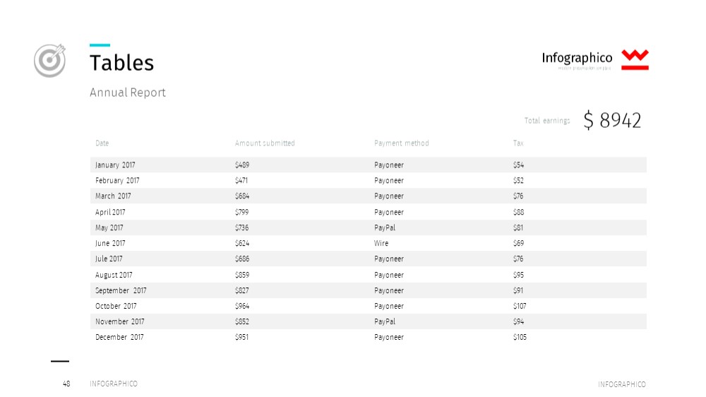
Task: Select the January 2017 row date cell
Action: [115, 165]
